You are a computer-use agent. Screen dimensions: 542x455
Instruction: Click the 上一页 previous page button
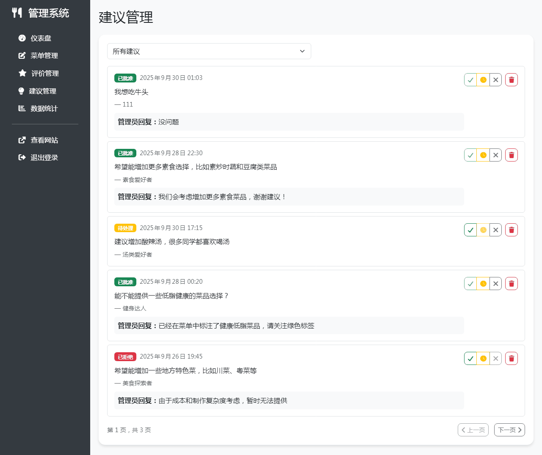tap(473, 430)
